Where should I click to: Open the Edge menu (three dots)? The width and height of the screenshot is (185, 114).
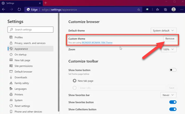coord(181,9)
